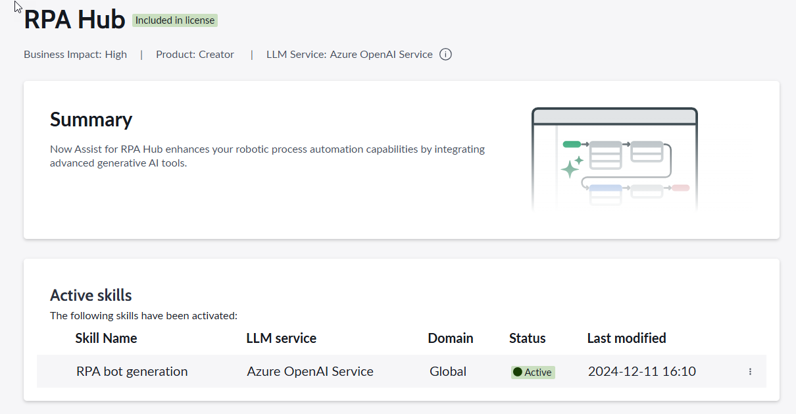The image size is (796, 414).
Task: Click the 'Included in license' badge
Action: tap(175, 20)
